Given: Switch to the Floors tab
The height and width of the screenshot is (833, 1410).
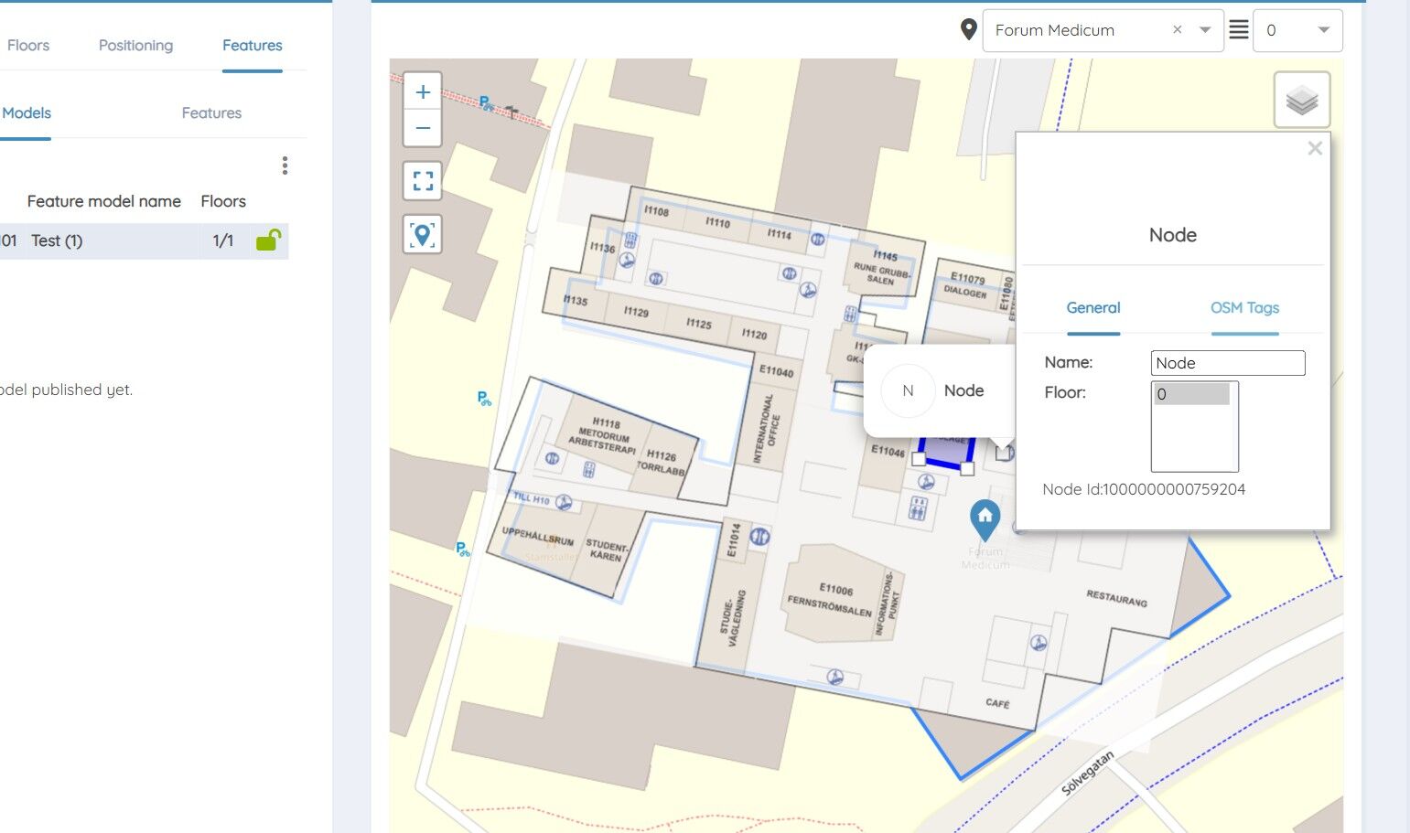Looking at the screenshot, I should coord(28,46).
